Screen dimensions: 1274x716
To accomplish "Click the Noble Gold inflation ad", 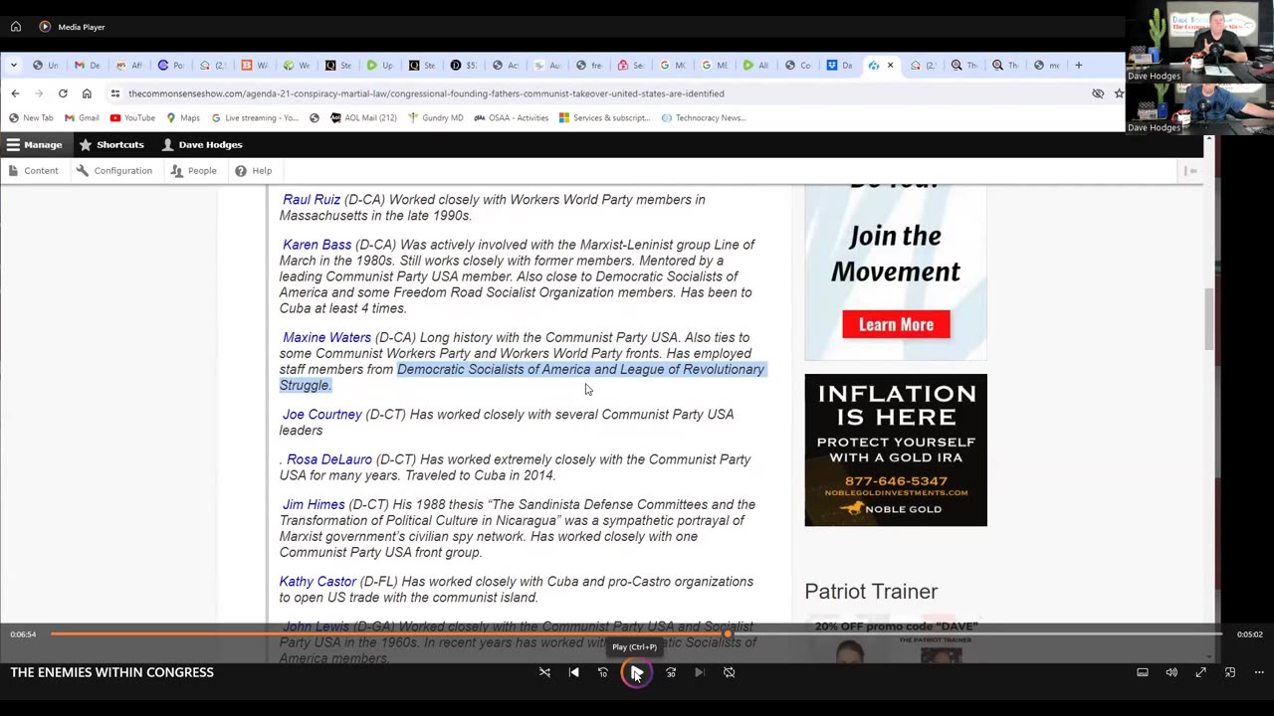I will (x=896, y=449).
